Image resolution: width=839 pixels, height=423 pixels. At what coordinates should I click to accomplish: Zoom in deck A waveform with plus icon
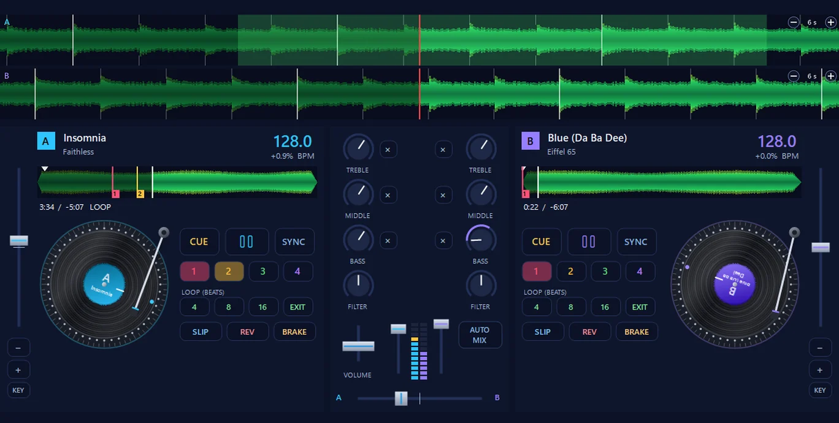[x=830, y=22]
